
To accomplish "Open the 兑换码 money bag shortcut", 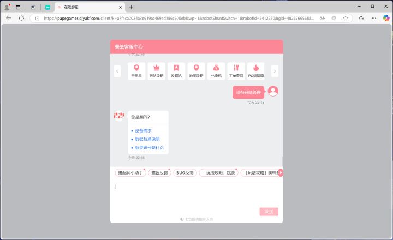I will (216, 71).
